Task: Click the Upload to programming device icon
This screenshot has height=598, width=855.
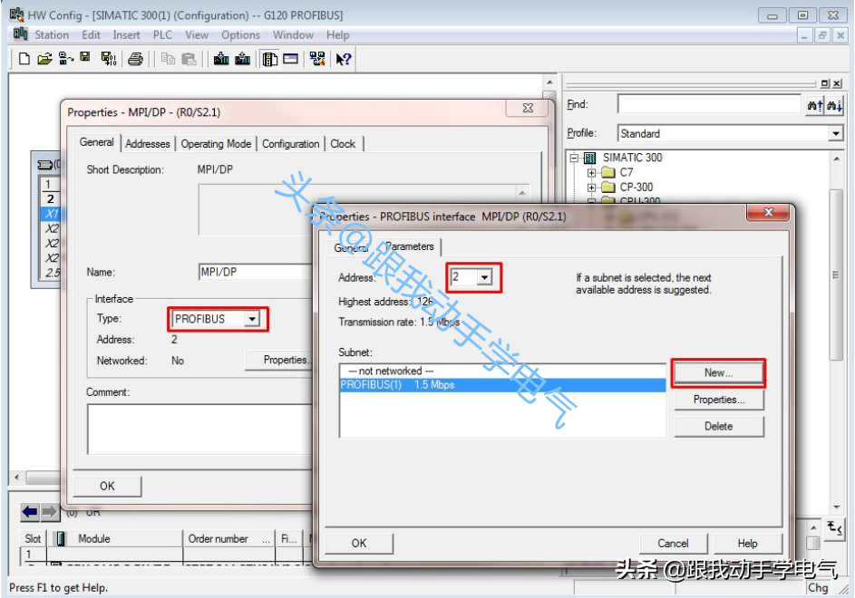Action: (x=242, y=59)
